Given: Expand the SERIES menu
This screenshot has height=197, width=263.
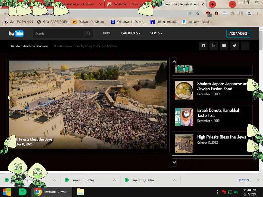Looking at the screenshot, I should 156,33.
